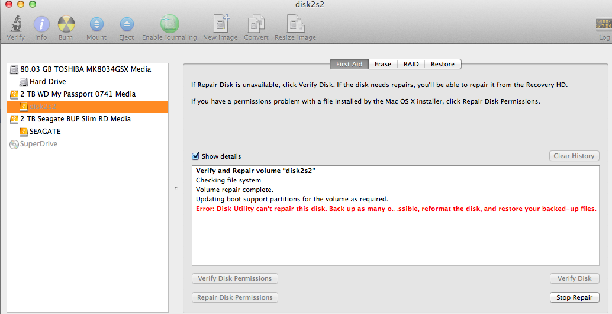Switch to the First Aid tab
Image resolution: width=612 pixels, height=314 pixels.
pyautogui.click(x=349, y=64)
